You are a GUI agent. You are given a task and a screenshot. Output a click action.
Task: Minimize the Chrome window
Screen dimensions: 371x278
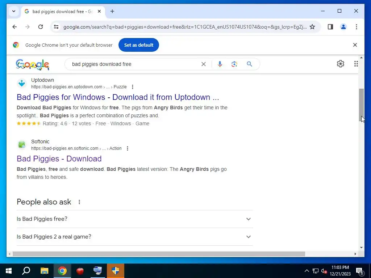(323, 11)
